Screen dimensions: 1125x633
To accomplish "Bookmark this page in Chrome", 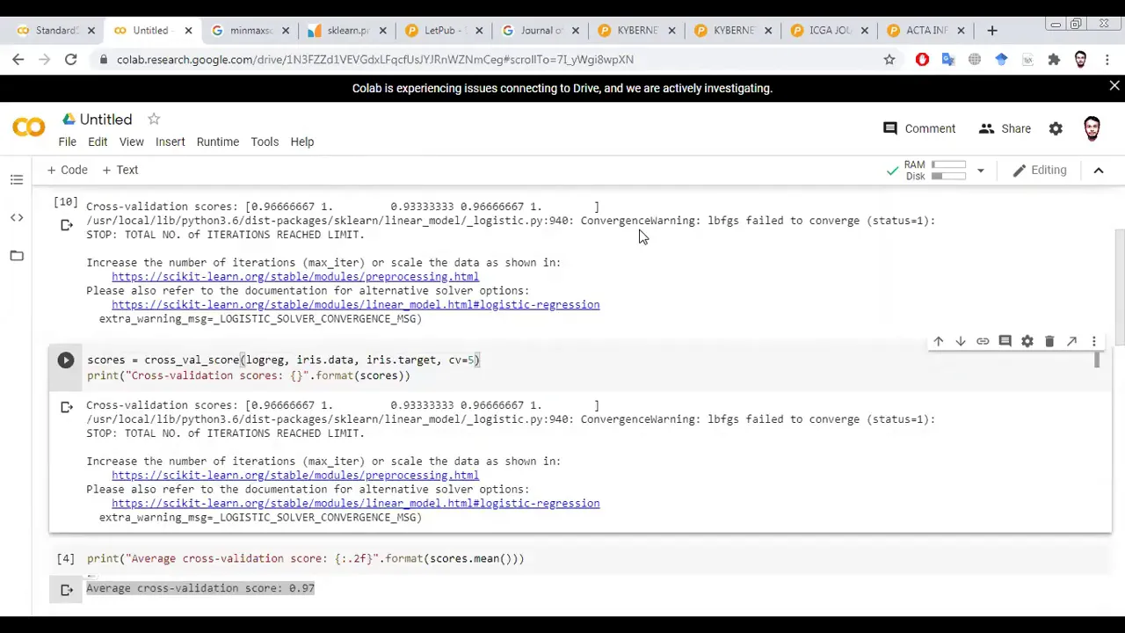I will click(x=889, y=59).
